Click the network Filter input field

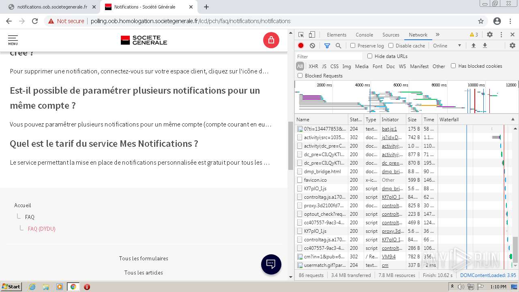tap(329, 56)
